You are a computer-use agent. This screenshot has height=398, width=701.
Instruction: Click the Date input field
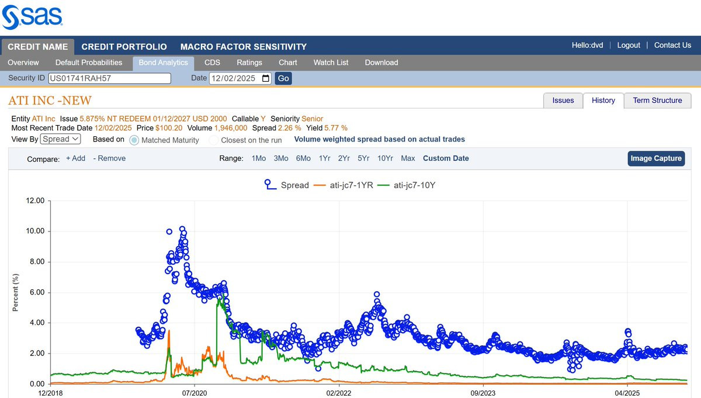240,78
